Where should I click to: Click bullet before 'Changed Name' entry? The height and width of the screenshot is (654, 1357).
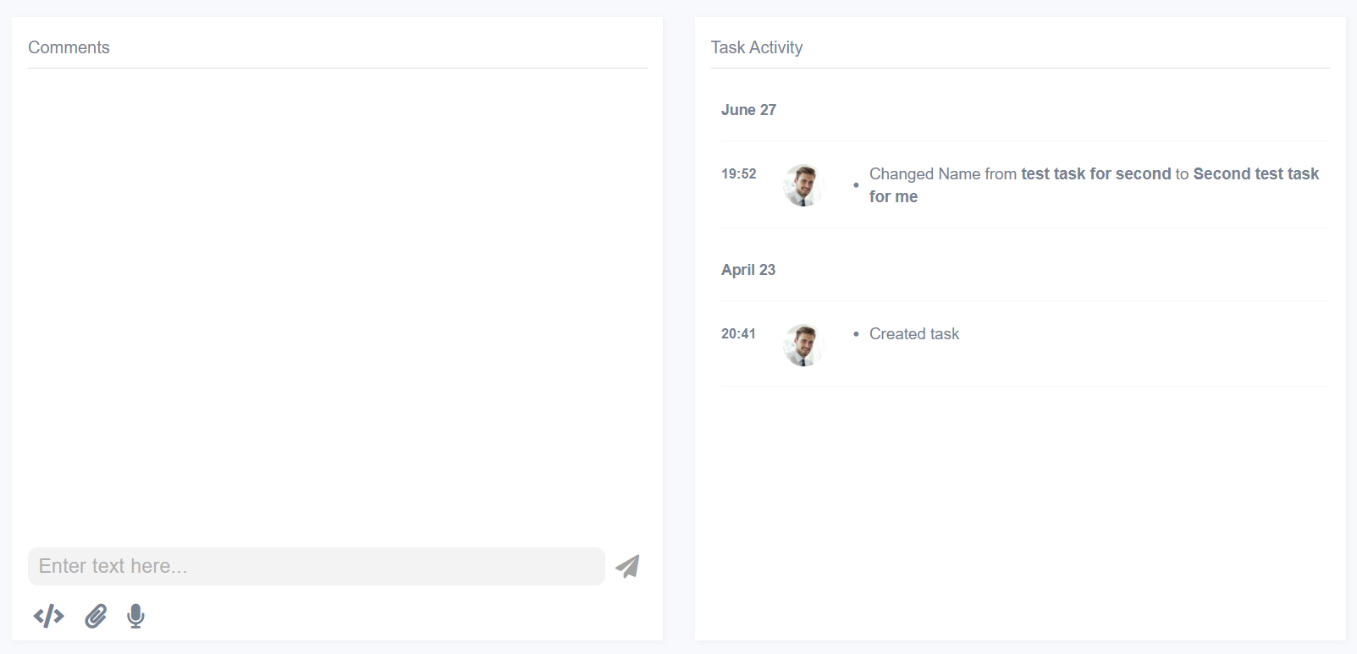coord(856,185)
